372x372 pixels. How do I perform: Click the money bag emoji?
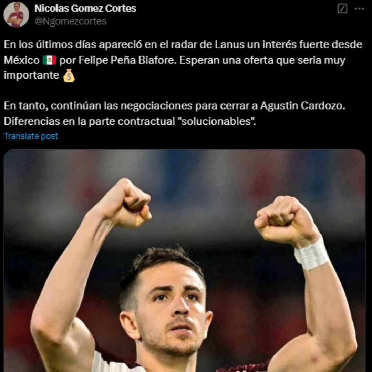tap(69, 75)
